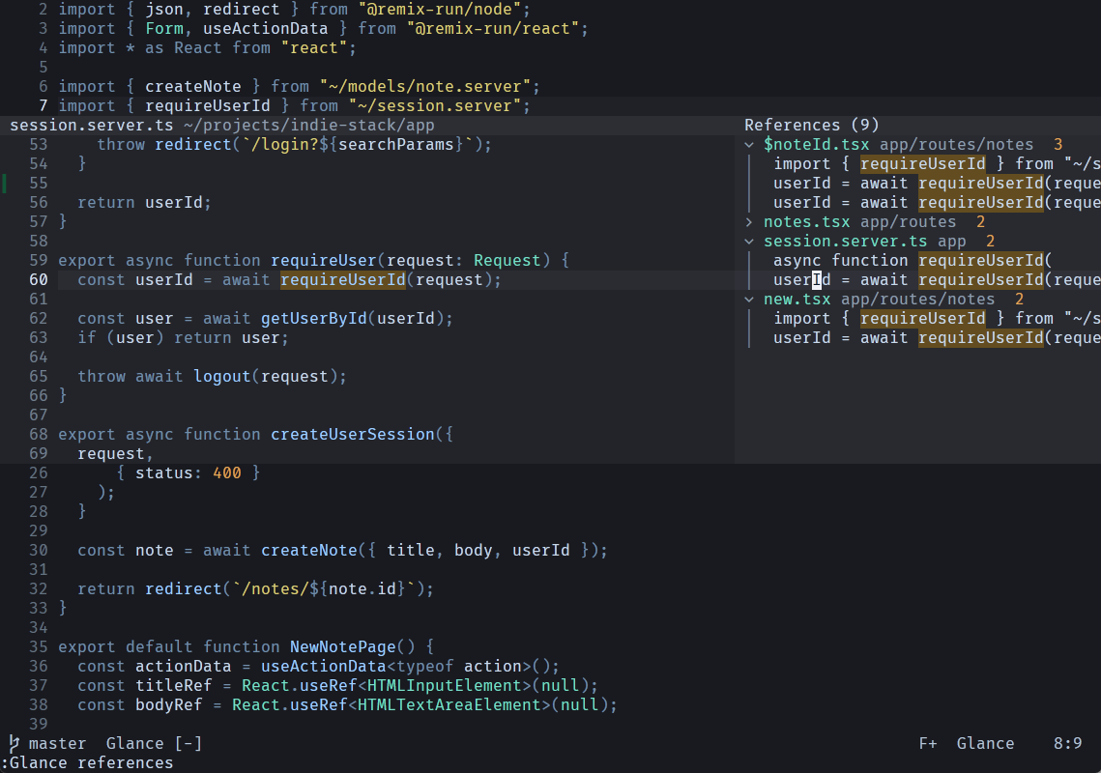Screen dimensions: 1101x773
Task: Open the 'async function requireUserId(' reference
Action: (913, 261)
